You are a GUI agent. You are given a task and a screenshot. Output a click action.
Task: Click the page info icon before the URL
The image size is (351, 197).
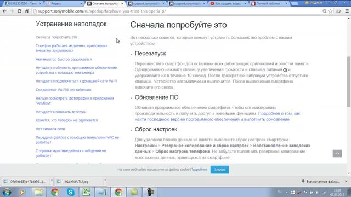[x=35, y=11]
